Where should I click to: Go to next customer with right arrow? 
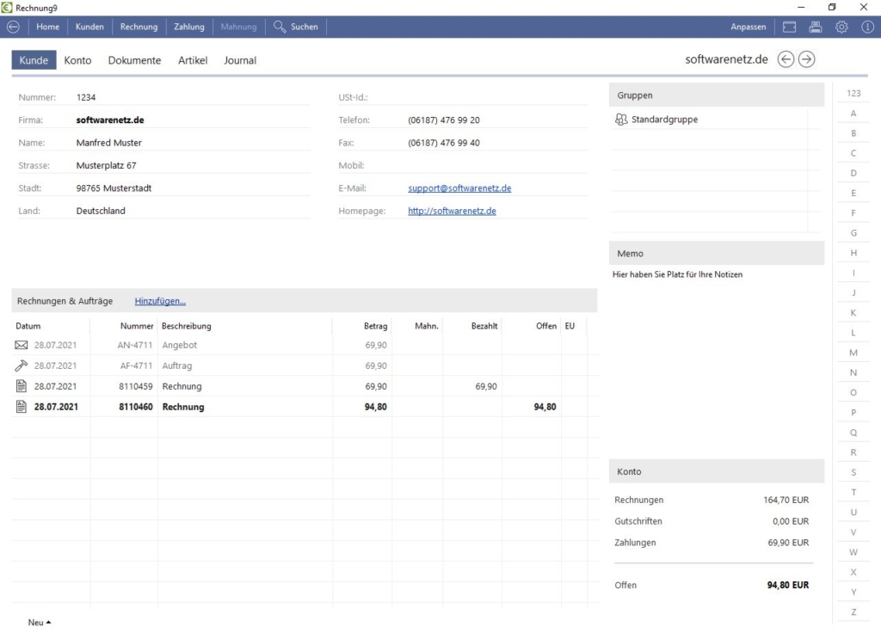806,59
